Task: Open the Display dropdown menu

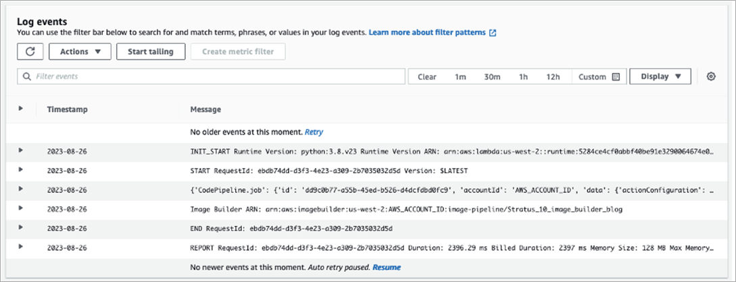Action: (x=660, y=77)
